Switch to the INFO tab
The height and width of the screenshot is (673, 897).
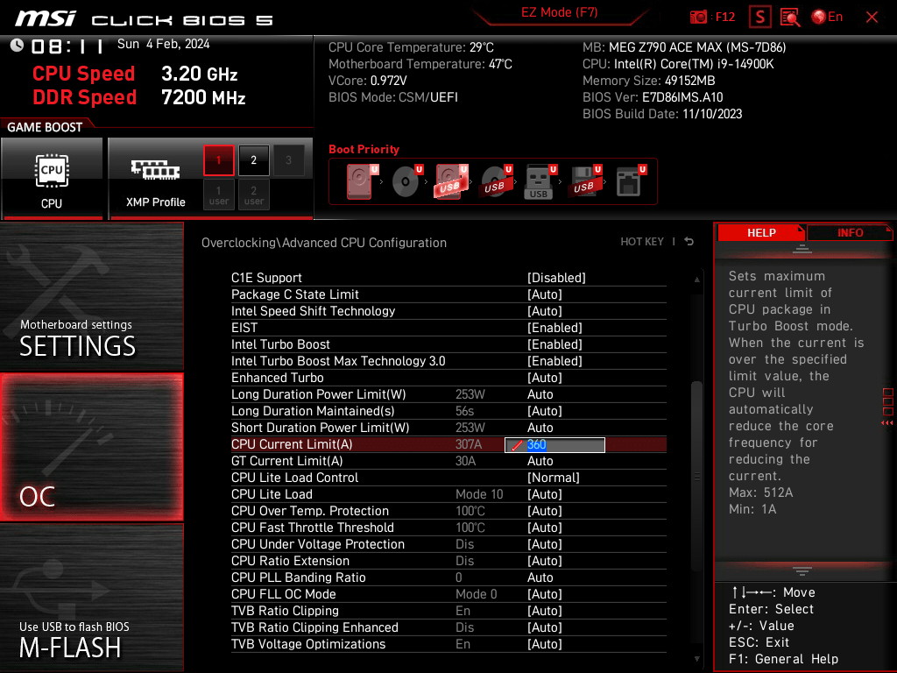click(850, 233)
